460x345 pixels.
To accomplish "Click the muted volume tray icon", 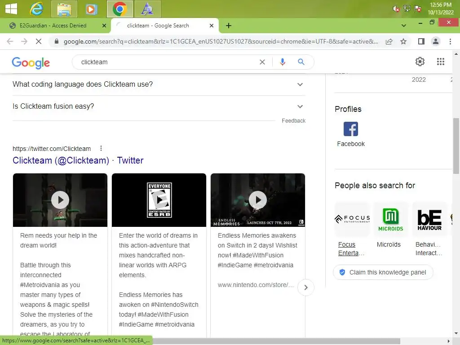I will [x=396, y=9].
